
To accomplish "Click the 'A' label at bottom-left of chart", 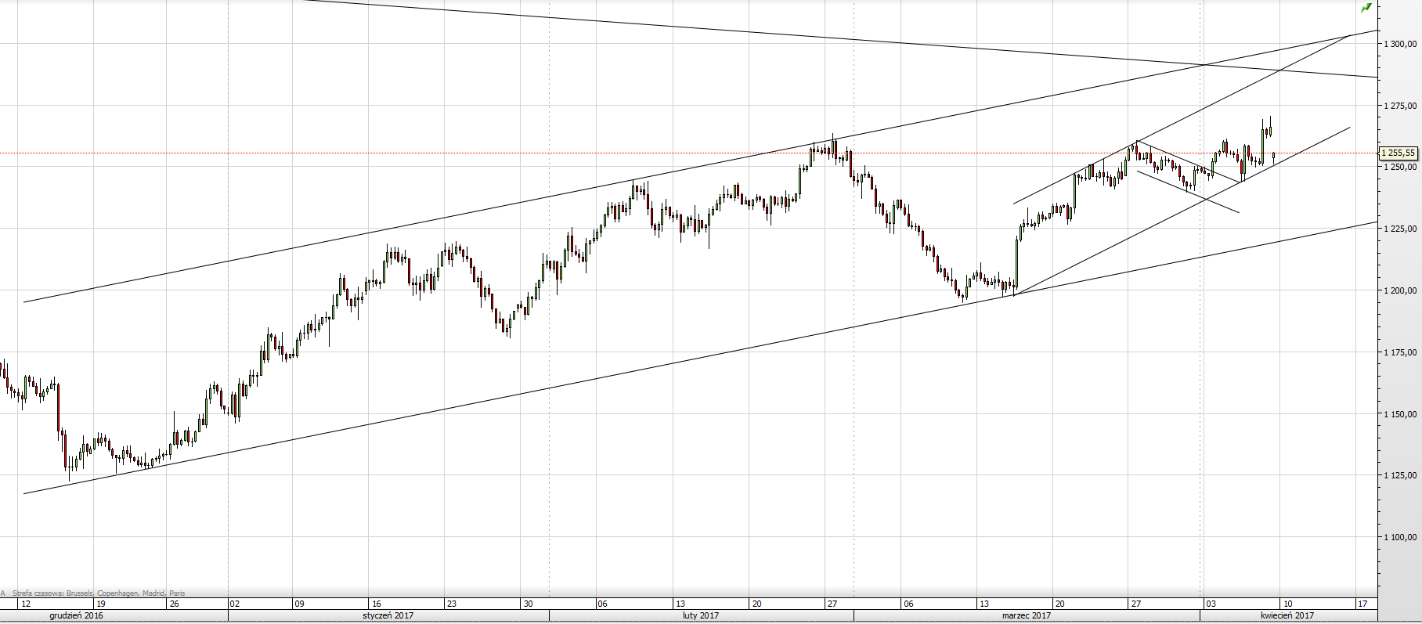I will click(3, 593).
